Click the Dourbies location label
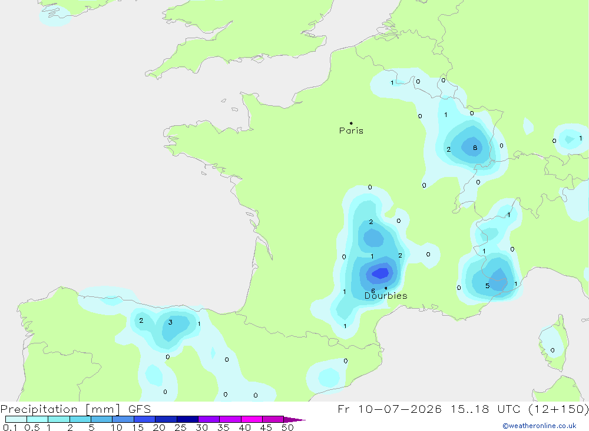Screen dimensions: 589x431 tap(386, 296)
